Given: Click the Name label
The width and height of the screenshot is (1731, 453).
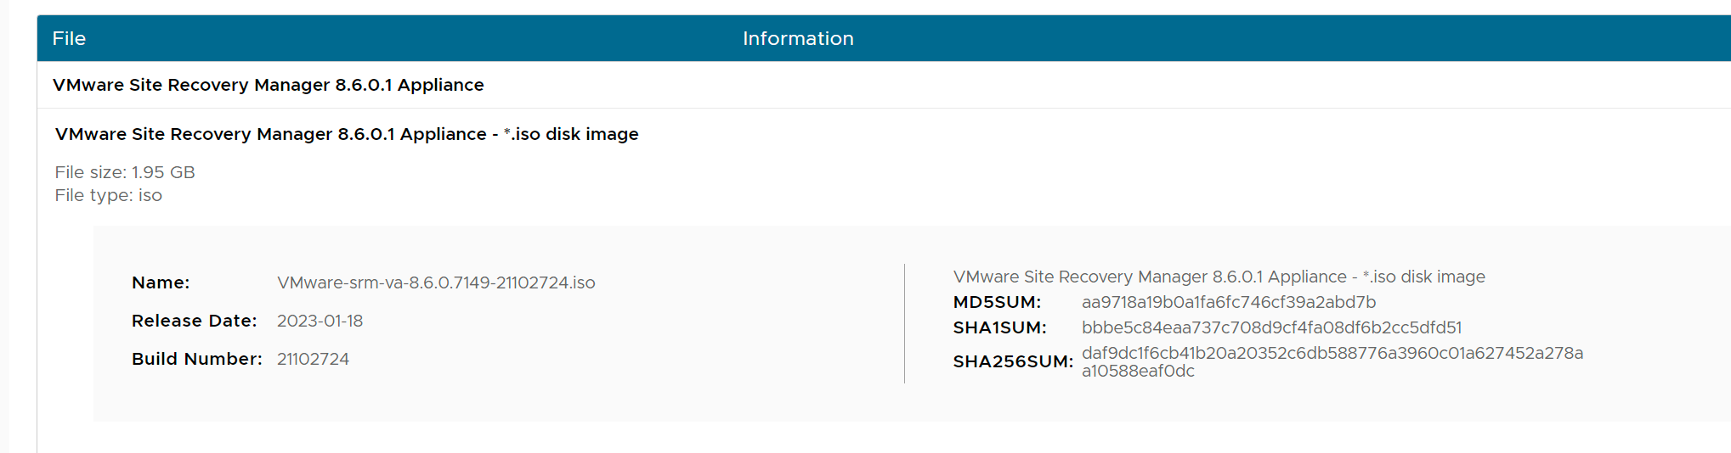Looking at the screenshot, I should (x=161, y=282).
